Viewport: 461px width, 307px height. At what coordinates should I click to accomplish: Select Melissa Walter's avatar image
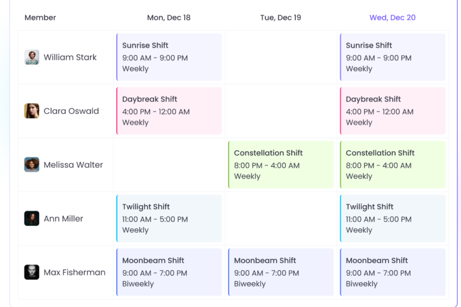click(32, 165)
